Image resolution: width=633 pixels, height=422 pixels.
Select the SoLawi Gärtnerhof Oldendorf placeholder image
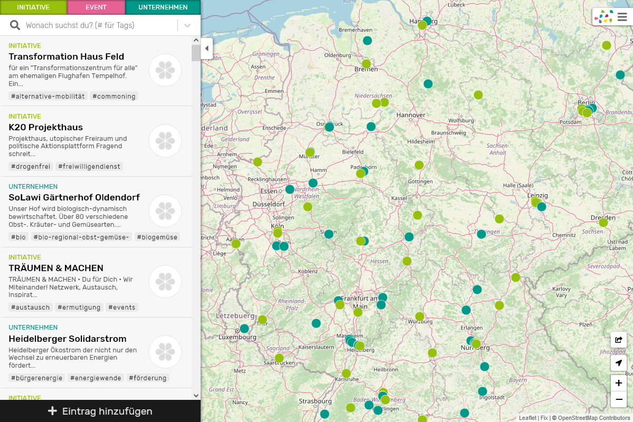[x=165, y=211]
